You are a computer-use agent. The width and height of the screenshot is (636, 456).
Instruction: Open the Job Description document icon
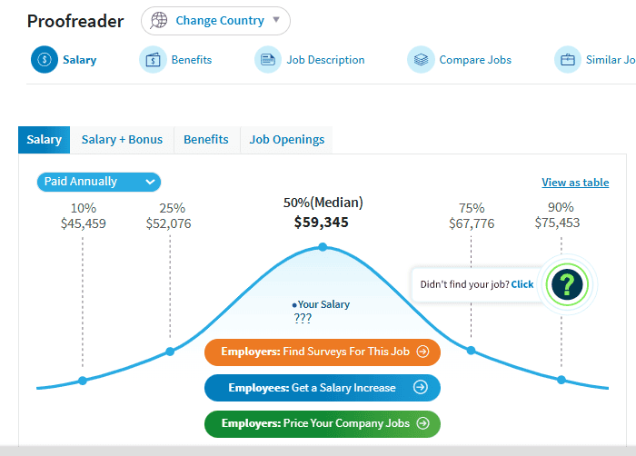[x=268, y=60]
